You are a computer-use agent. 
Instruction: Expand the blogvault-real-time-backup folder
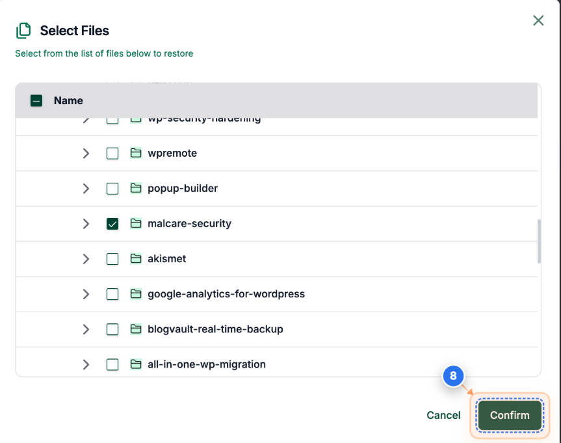point(86,329)
